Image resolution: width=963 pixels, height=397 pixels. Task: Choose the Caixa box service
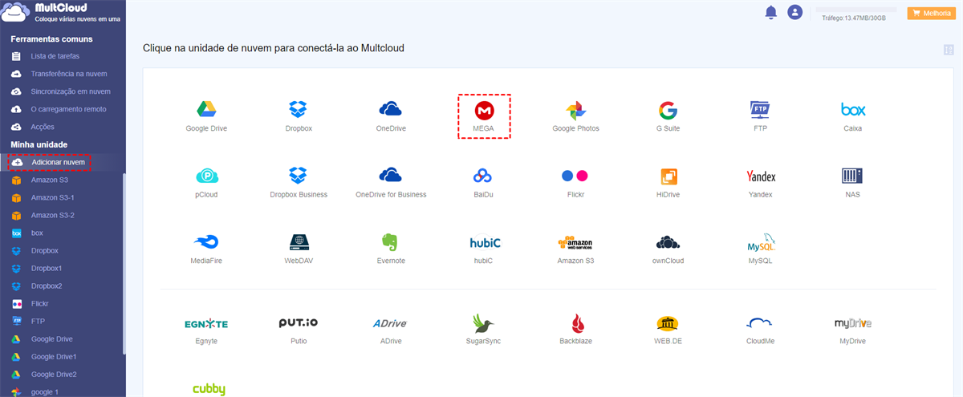pyautogui.click(x=852, y=109)
